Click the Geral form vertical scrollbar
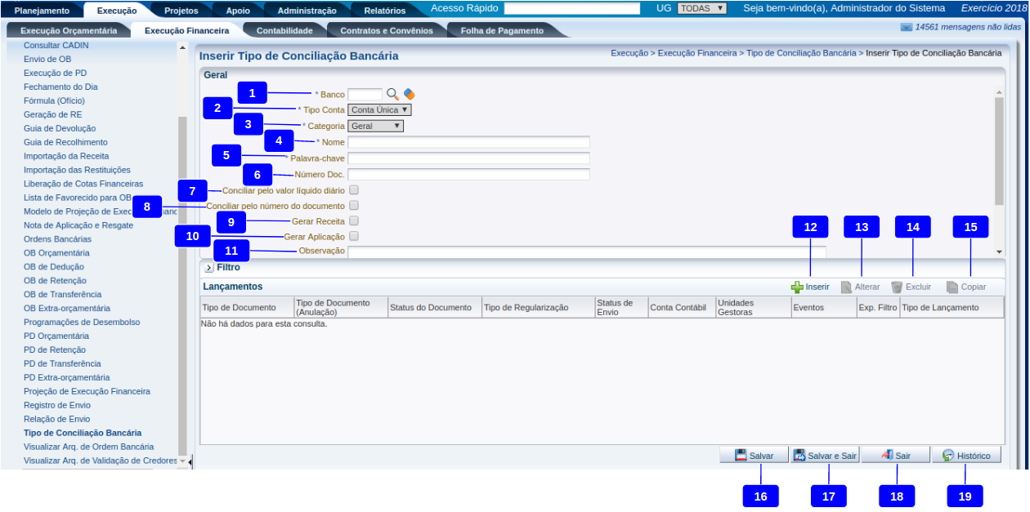Image resolution: width=1030 pixels, height=512 pixels. (x=998, y=151)
